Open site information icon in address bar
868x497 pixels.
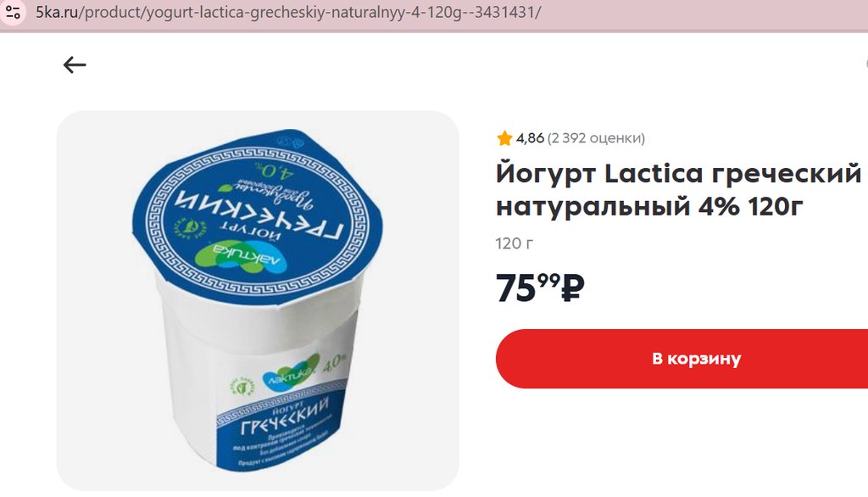pos(12,11)
